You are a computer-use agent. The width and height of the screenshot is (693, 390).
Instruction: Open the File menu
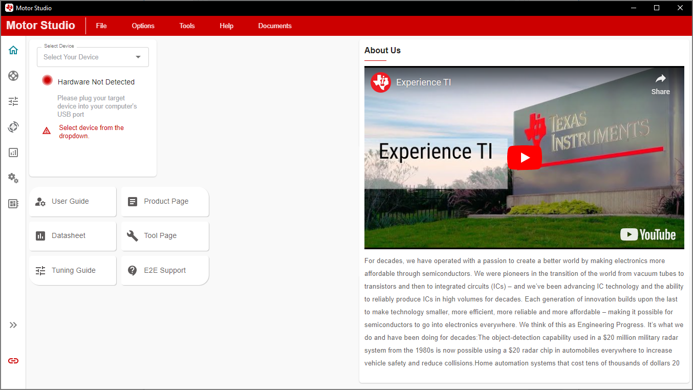(101, 26)
